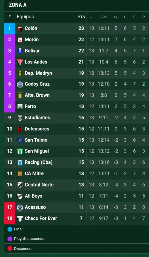This screenshot has width=149, height=257.
Task: Select the Chaco For Ever crest icon
Action: pos(20,219)
